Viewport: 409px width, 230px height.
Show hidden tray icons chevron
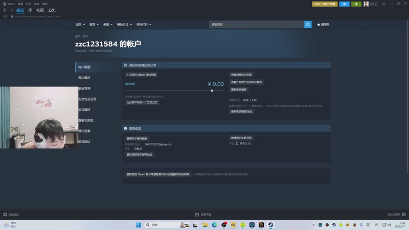coord(313,225)
